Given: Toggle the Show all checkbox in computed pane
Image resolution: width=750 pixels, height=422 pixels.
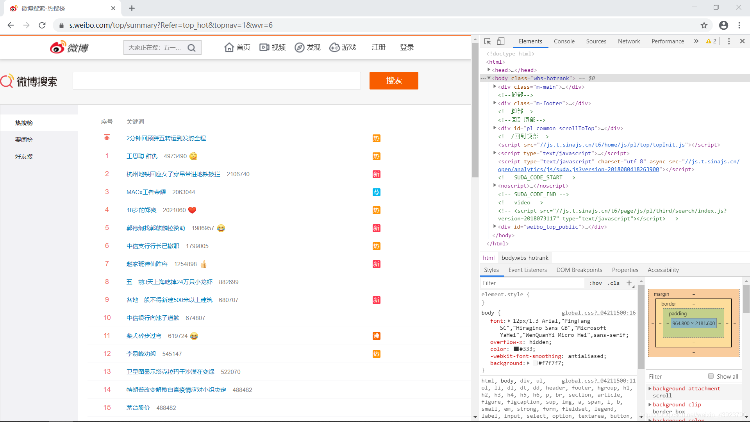Looking at the screenshot, I should (x=711, y=376).
